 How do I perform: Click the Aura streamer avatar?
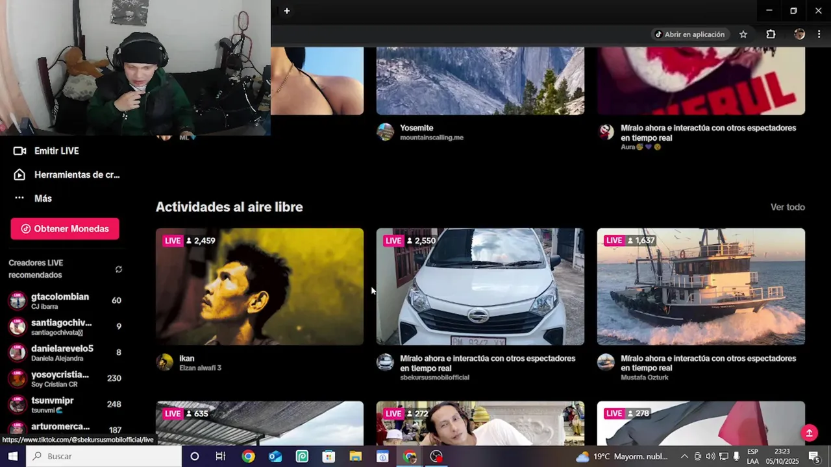tap(606, 132)
